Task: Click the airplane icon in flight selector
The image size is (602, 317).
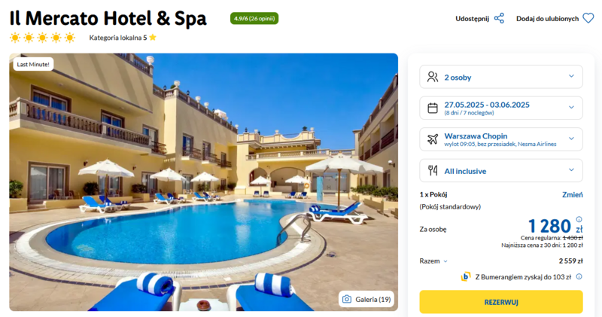Action: [433, 139]
